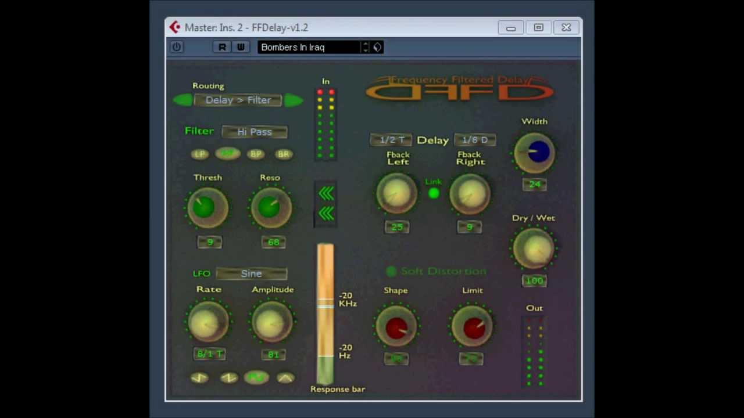This screenshot has height=418, width=744.
Task: Bypass the plugin with the power button
Action: point(177,47)
